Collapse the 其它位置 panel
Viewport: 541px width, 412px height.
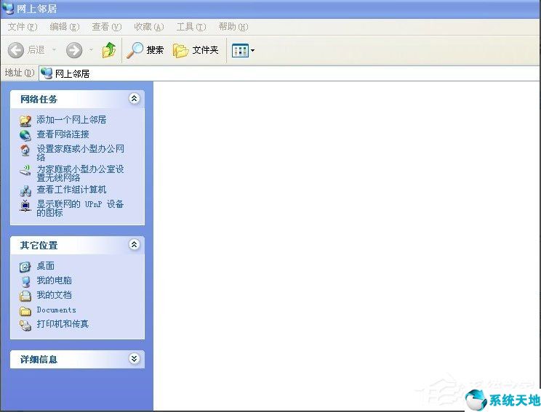[135, 245]
